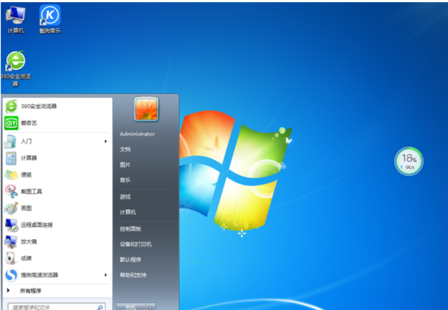The width and height of the screenshot is (448, 310).
Task: Open 截图工具 snipping tool
Action: [31, 191]
